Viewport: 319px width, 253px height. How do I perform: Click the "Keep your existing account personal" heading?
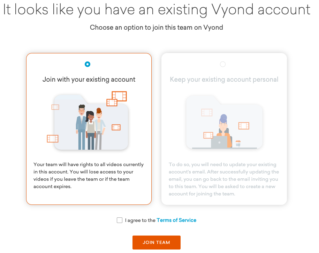tap(224, 80)
